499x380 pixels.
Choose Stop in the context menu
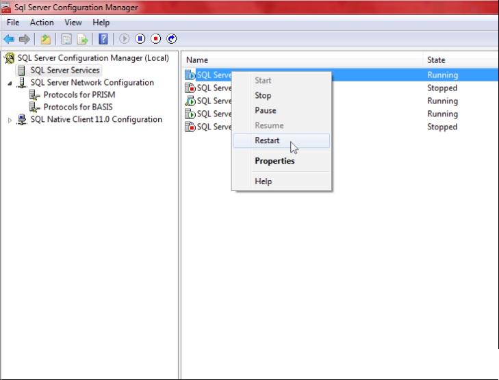point(281,95)
